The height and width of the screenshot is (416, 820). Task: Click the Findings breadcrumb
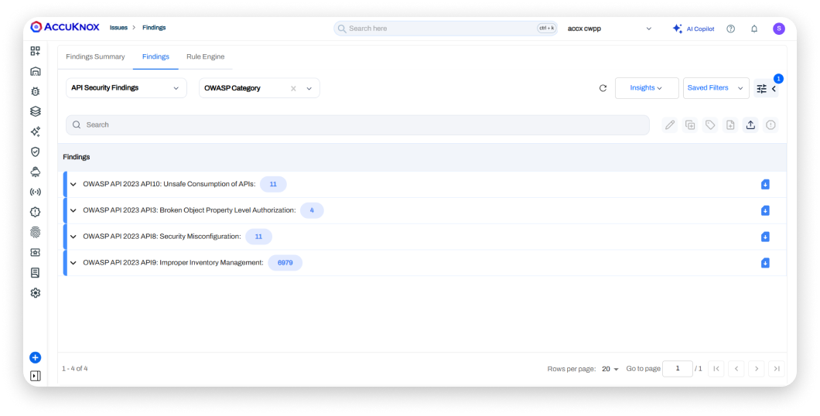154,28
